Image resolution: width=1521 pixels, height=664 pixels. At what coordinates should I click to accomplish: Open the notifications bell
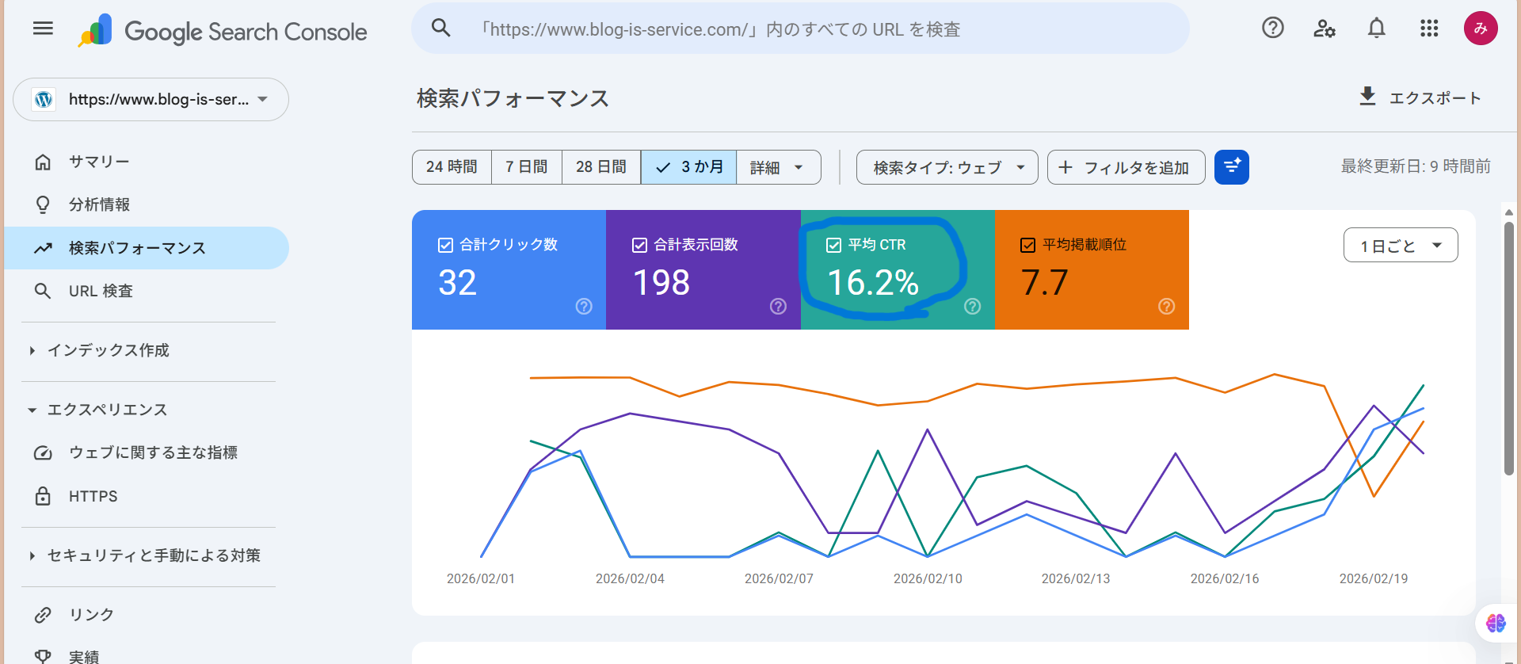click(x=1377, y=29)
